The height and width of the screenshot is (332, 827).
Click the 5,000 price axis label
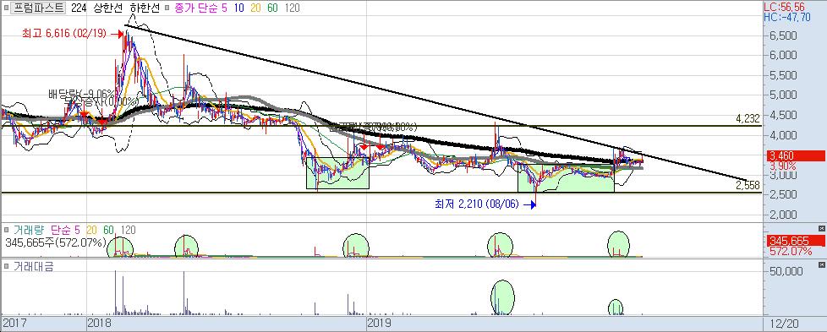[x=783, y=95]
